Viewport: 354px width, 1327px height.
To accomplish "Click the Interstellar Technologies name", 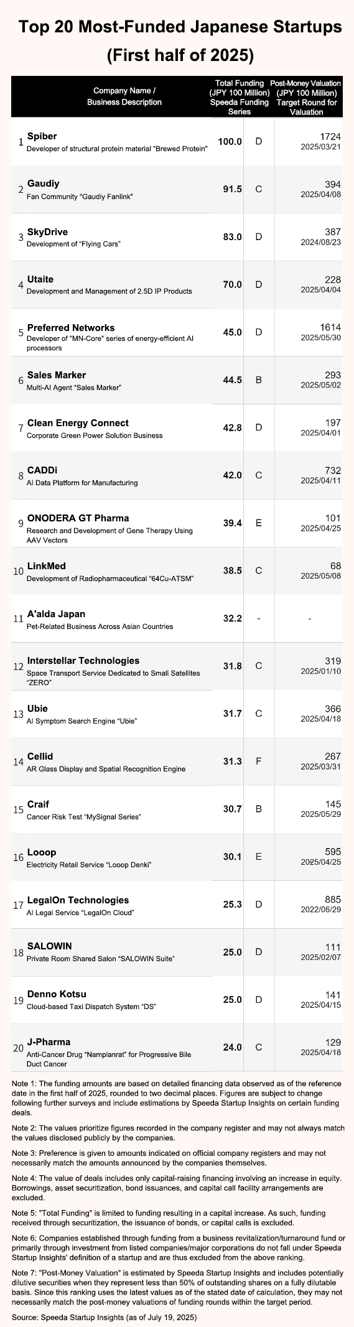I will 83,661.
